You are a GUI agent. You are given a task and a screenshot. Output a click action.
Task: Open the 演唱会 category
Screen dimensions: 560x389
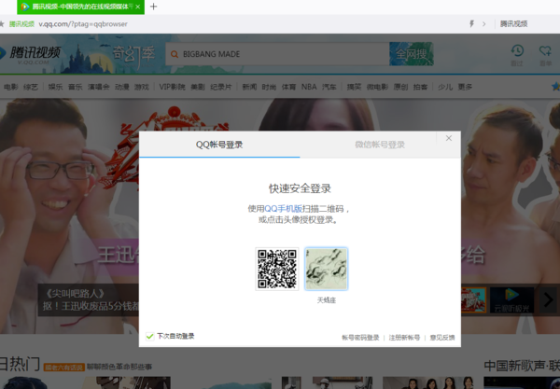click(99, 87)
